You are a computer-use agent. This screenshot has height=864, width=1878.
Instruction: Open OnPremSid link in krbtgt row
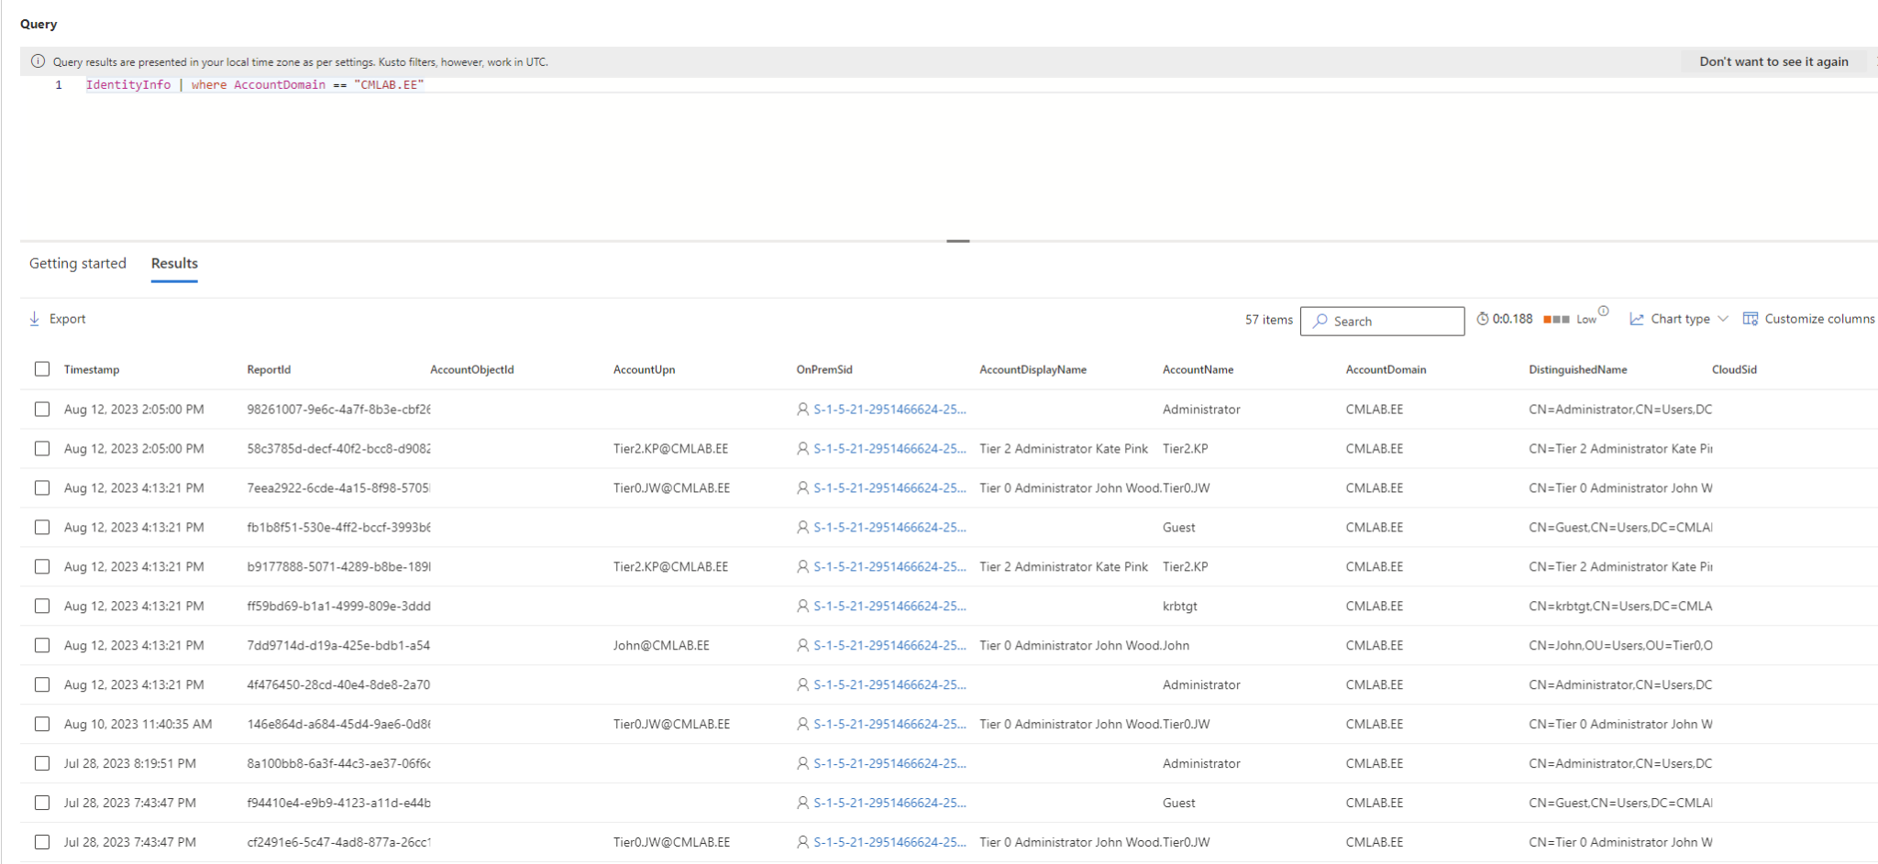(x=889, y=607)
